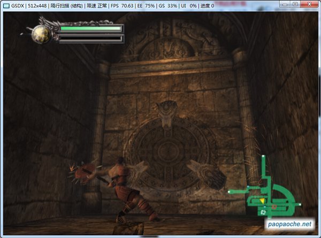Close the GSDX emulator window
321x238 pixels.
309,4
